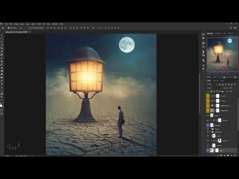Hide the Layer 17 layer
This screenshot has width=239, height=179.
[x=208, y=115]
